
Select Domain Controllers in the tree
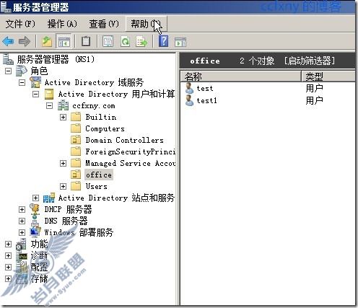(125, 140)
